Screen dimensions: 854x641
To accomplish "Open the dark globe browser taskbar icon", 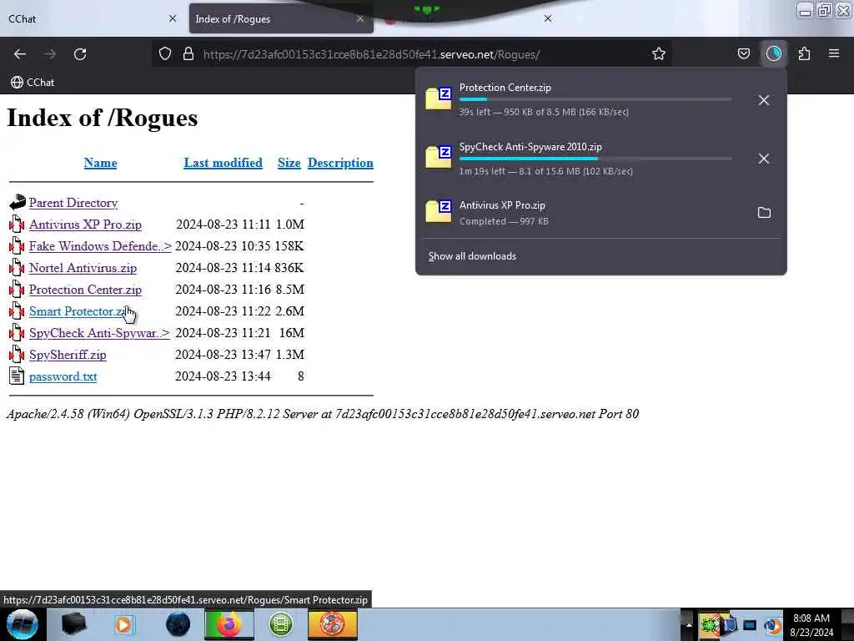I will [178, 624].
